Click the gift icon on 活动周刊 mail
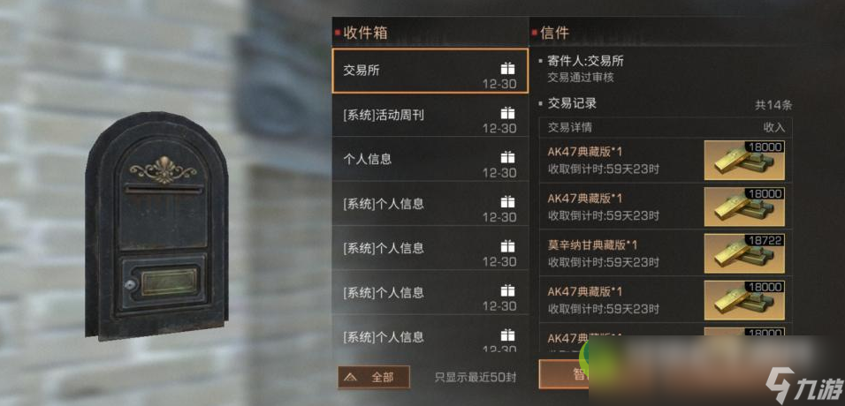845x406 pixels. 507,113
